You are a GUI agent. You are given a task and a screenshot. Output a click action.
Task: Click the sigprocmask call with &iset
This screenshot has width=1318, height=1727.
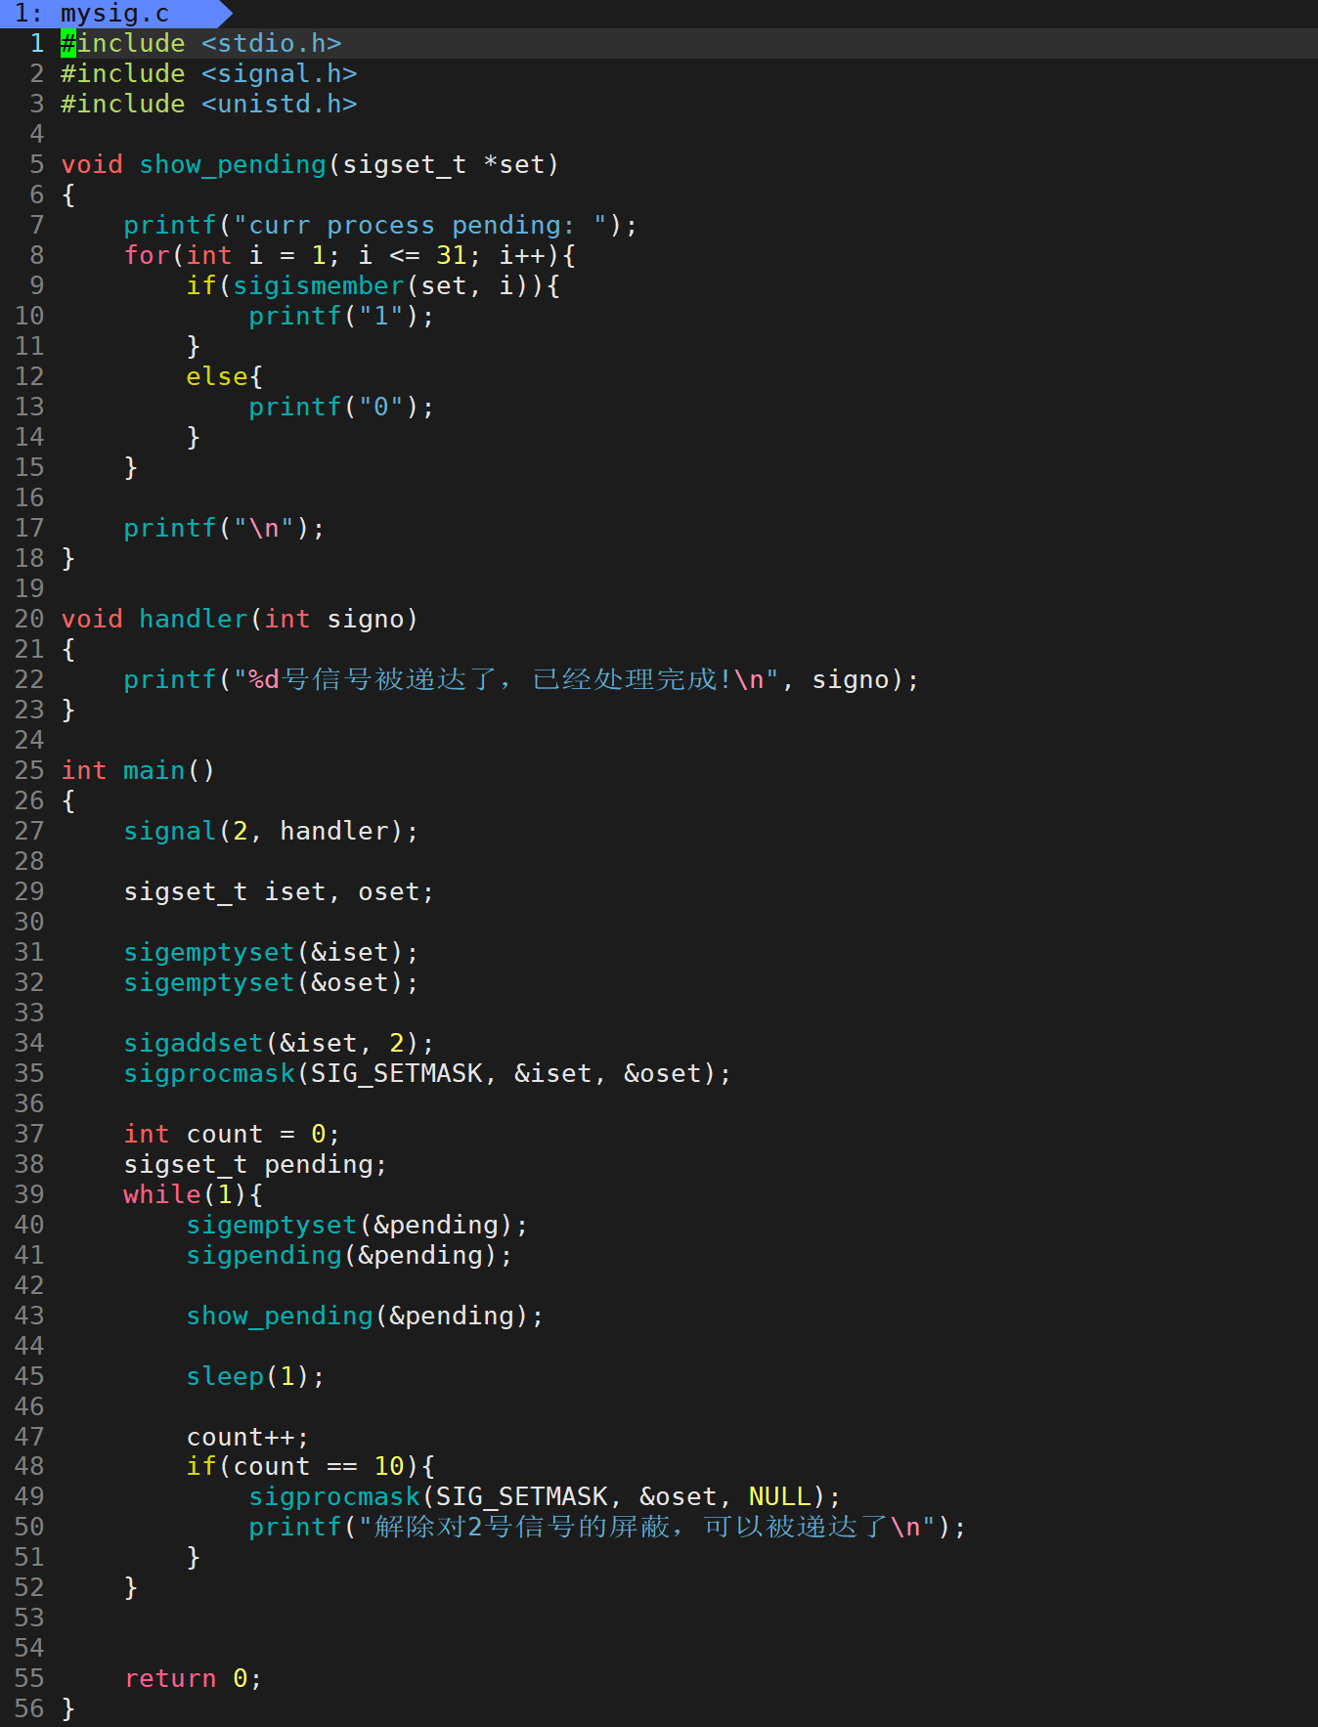[427, 1073]
